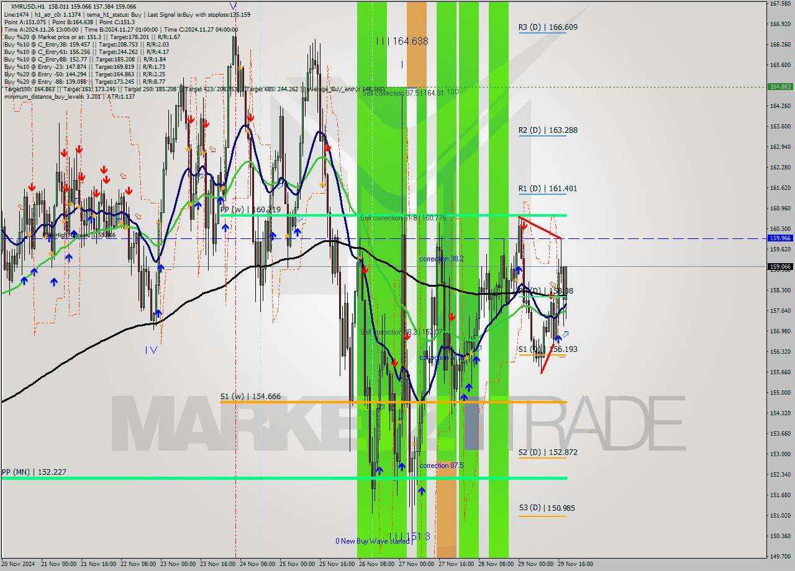Viewport: 795px width, 571px height.
Task: Click the XMRUSD,H1 symbol title
Action: [x=29, y=6]
